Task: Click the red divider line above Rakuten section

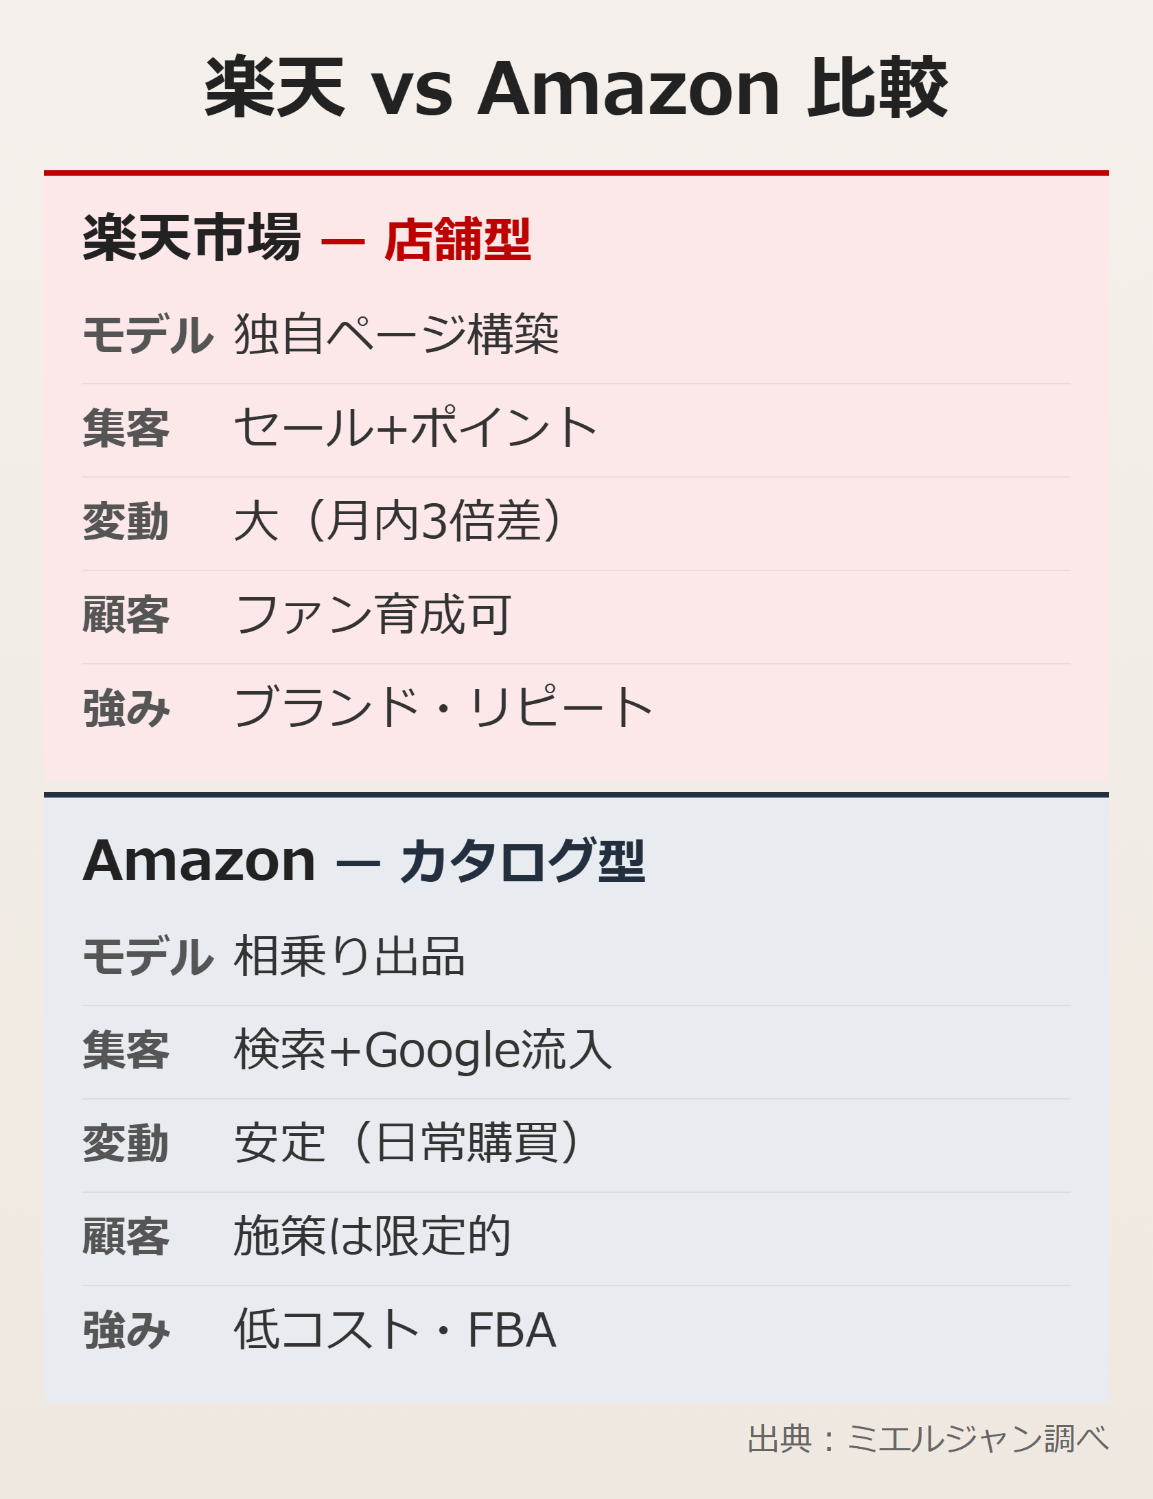Action: (x=576, y=173)
